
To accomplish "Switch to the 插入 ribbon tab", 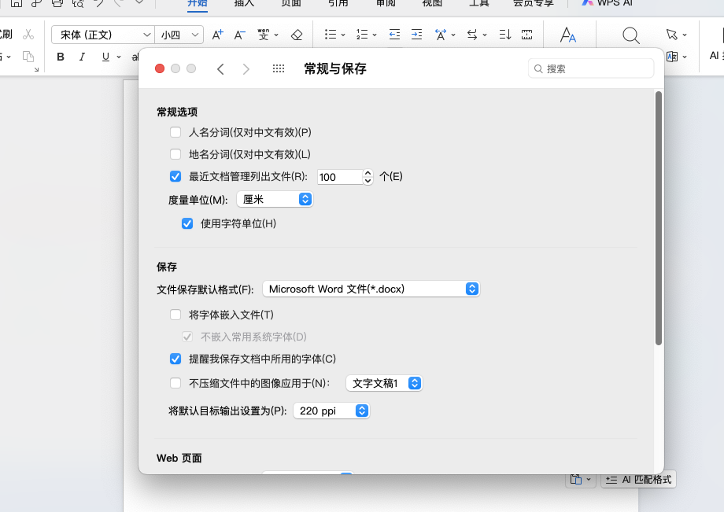I will 244,3.
